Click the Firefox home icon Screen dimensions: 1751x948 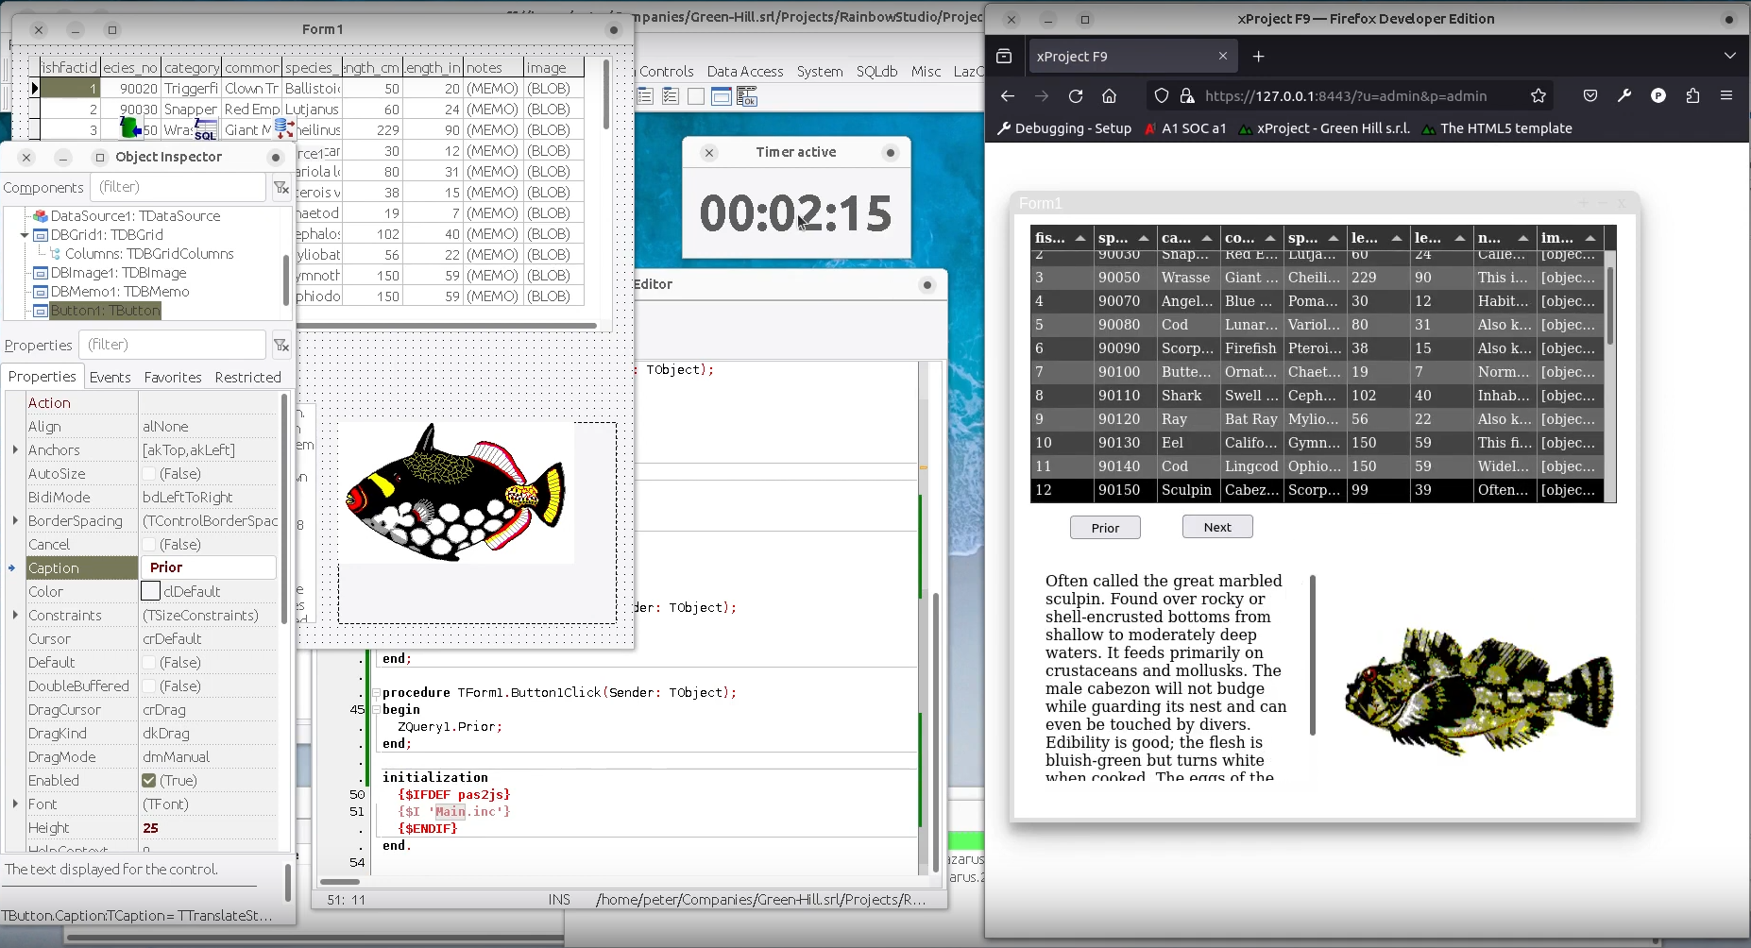[1109, 95]
